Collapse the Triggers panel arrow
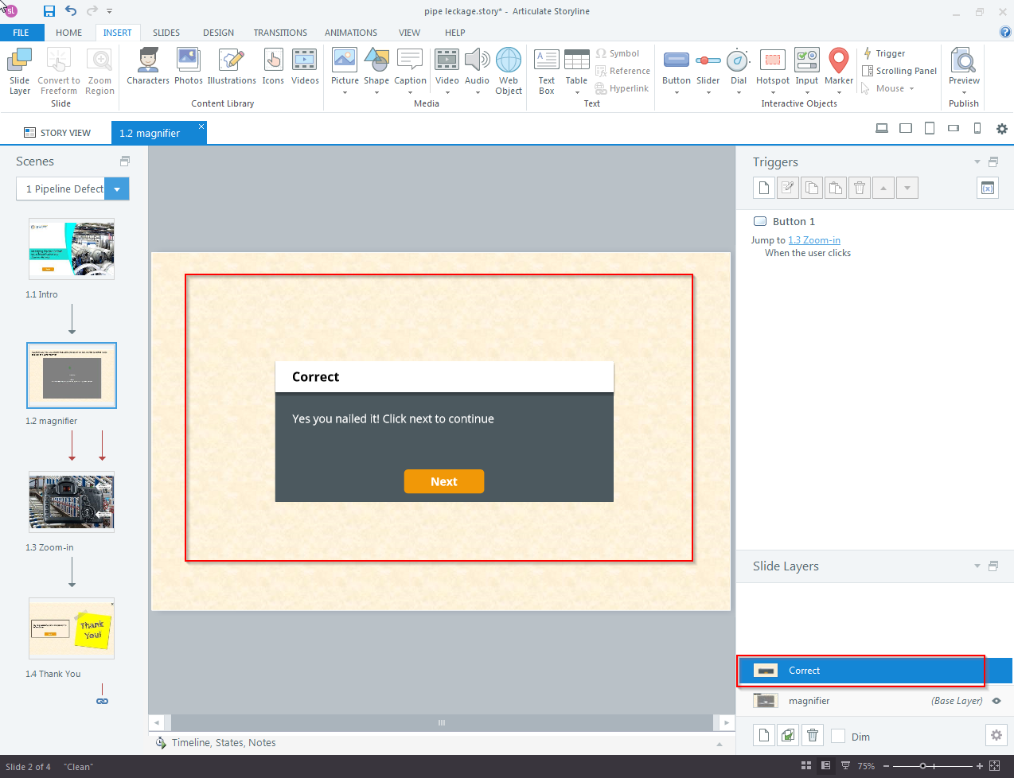This screenshot has height=778, width=1014. (977, 162)
